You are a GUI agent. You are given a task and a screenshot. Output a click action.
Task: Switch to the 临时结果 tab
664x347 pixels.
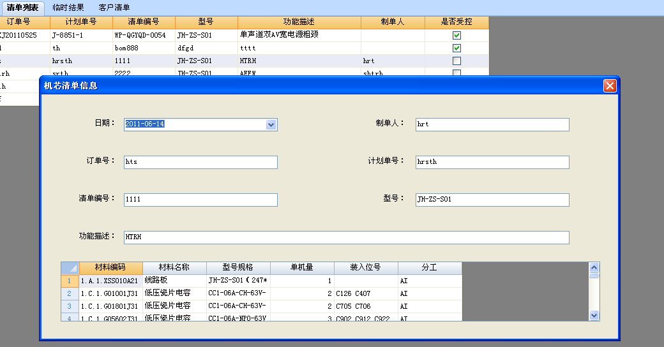pyautogui.click(x=68, y=8)
